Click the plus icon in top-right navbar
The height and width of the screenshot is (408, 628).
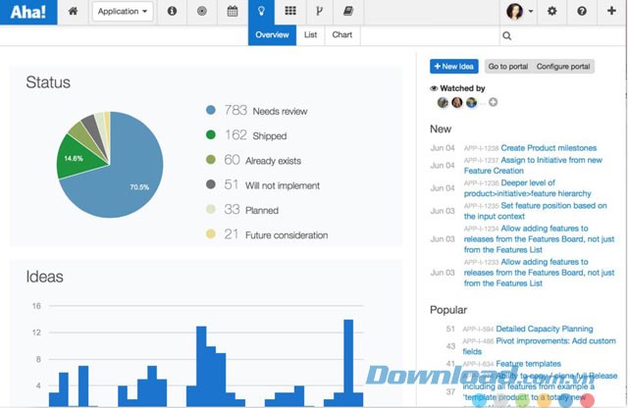[611, 12]
